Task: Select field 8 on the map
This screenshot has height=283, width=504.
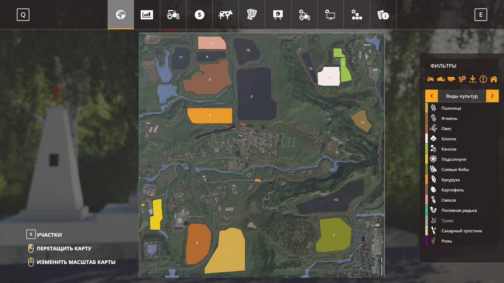Action: click(x=210, y=115)
